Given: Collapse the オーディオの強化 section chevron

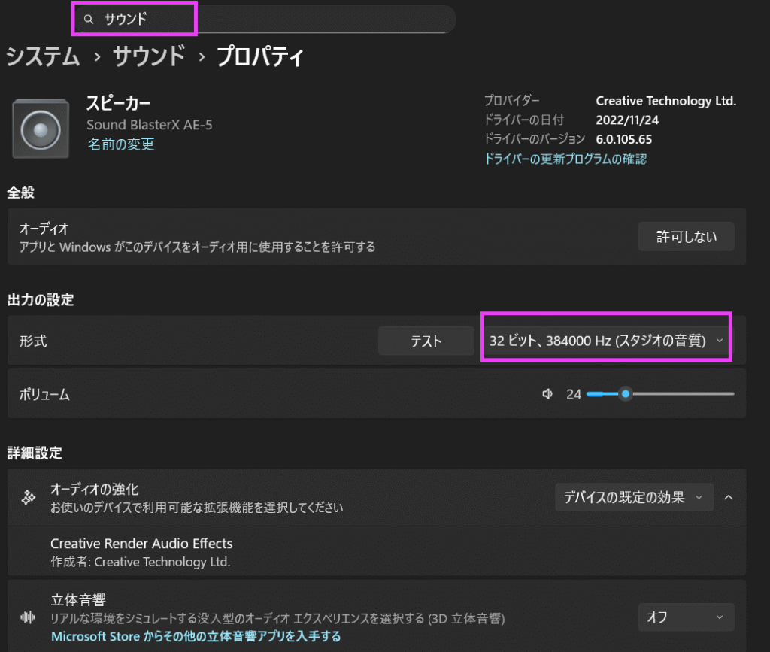Looking at the screenshot, I should (x=729, y=497).
